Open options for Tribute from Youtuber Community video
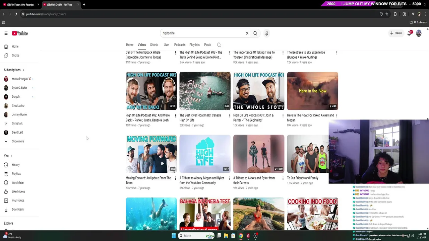429x241 pixels. coord(229,178)
